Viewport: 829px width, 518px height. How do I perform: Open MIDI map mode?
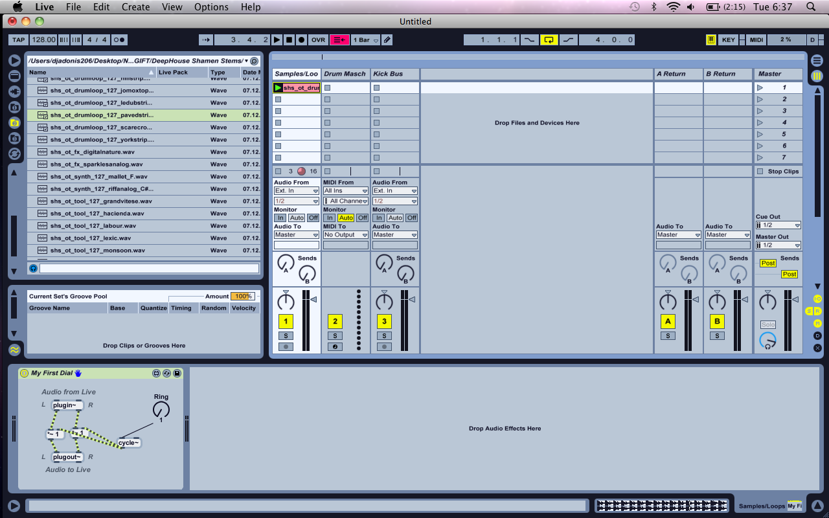(756, 39)
